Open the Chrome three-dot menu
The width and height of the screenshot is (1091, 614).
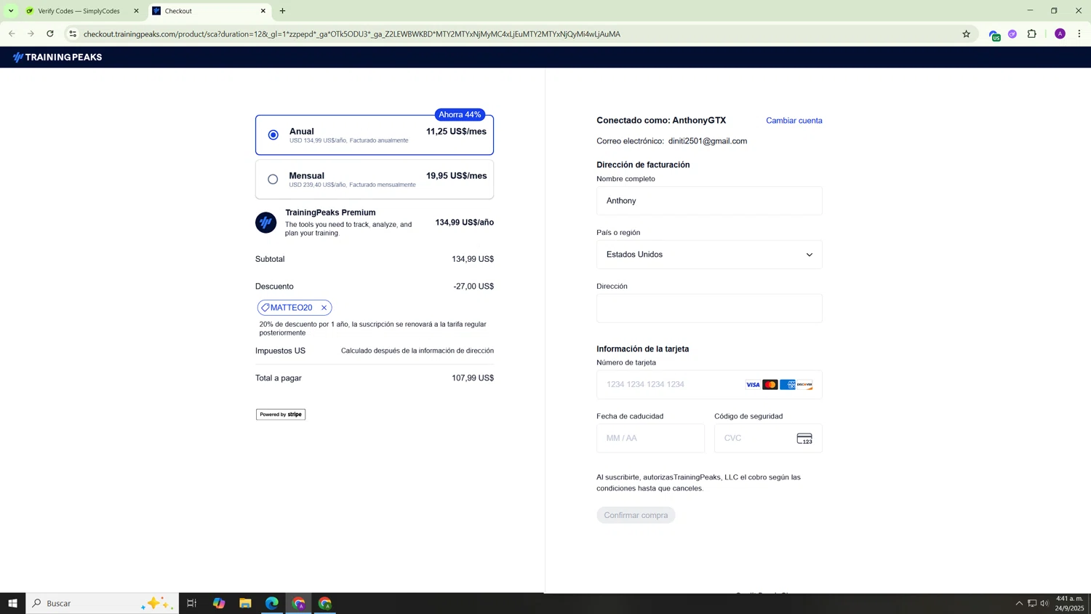(1079, 34)
